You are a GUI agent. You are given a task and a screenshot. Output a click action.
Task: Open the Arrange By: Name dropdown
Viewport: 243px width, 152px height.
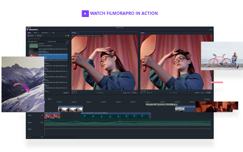coord(37,42)
